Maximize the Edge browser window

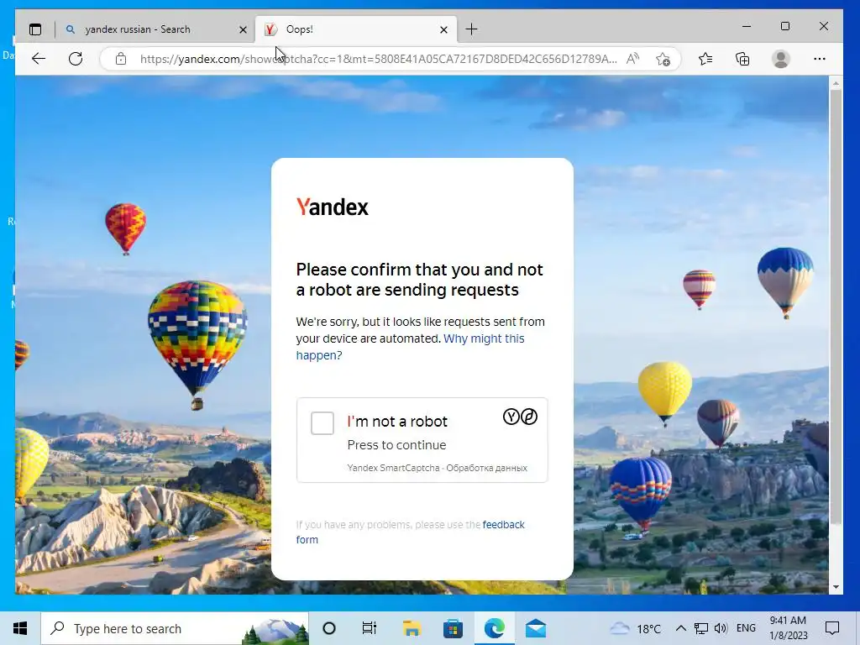pos(785,26)
